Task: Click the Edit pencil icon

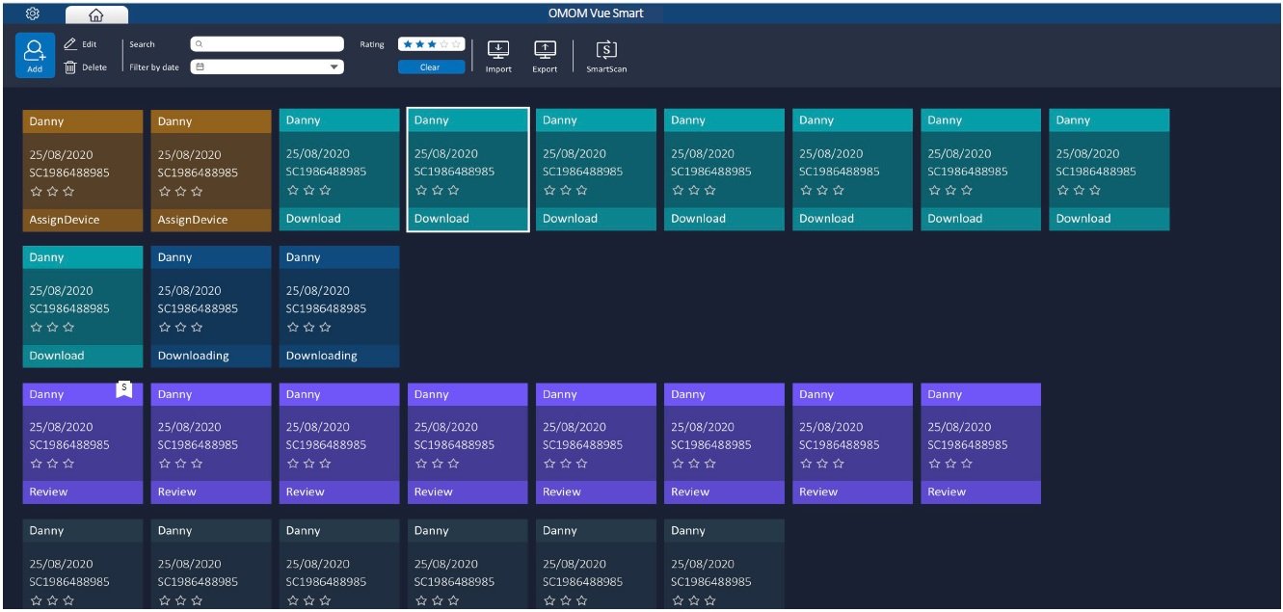Action: point(70,44)
